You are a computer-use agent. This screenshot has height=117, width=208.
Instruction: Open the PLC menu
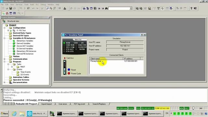point(37,4)
